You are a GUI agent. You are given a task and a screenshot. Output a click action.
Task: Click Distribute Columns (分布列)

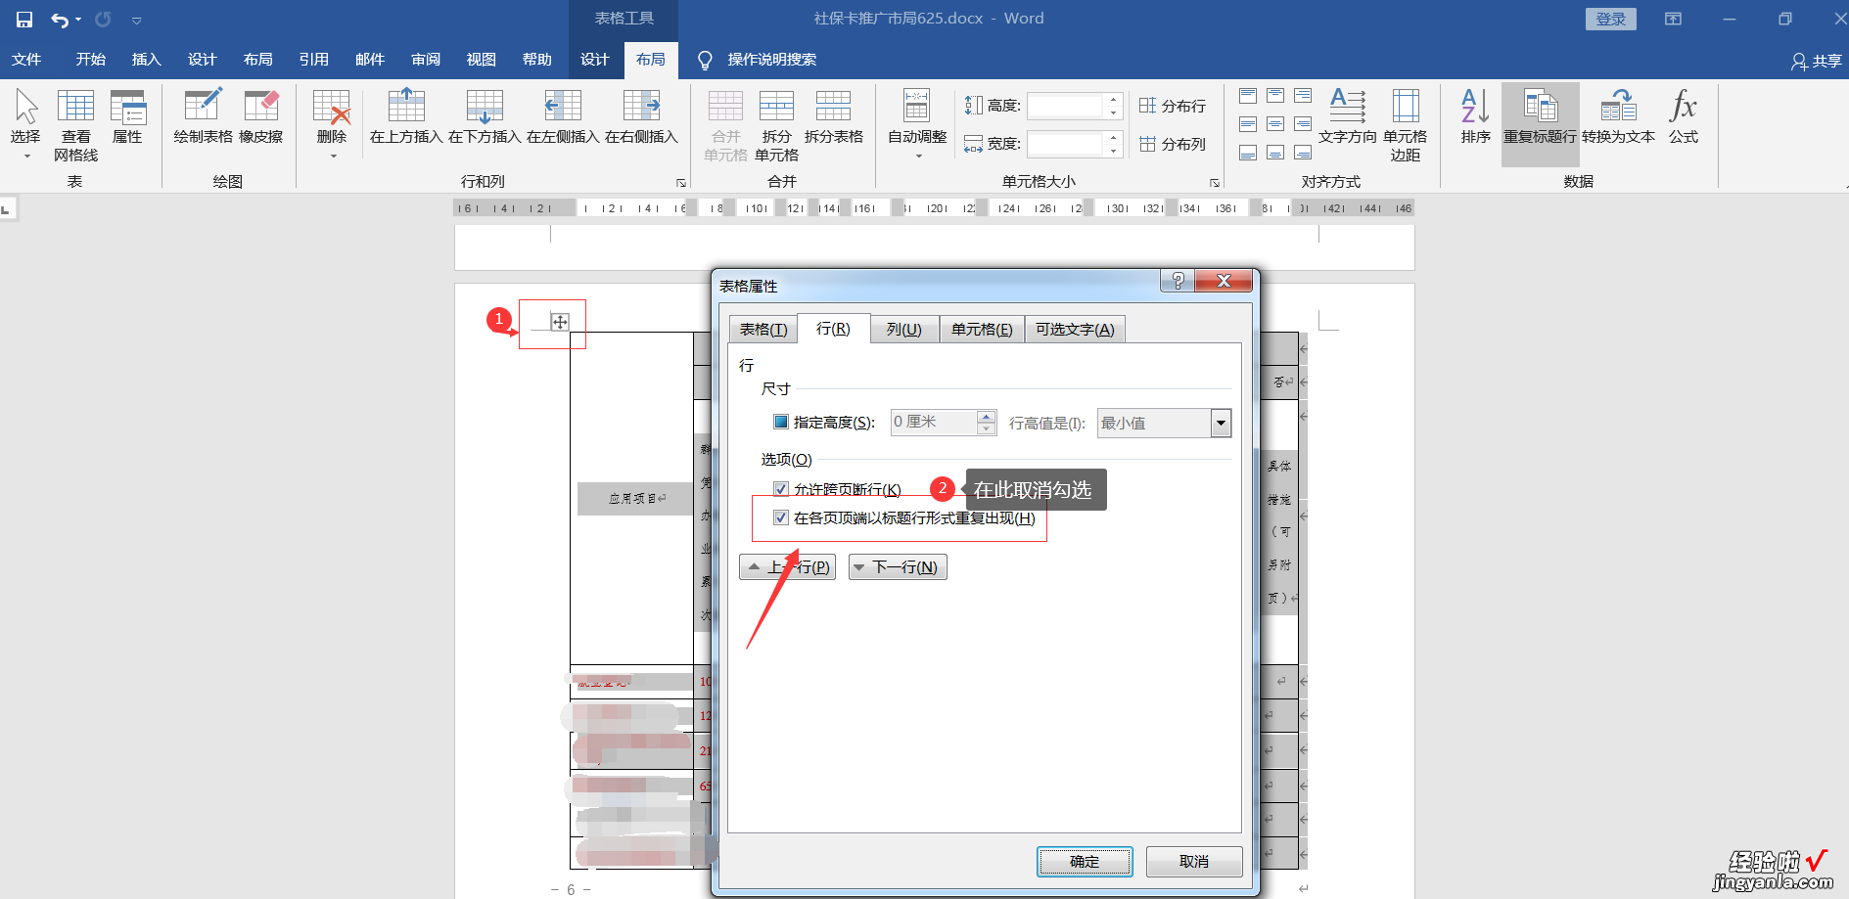(x=1173, y=144)
